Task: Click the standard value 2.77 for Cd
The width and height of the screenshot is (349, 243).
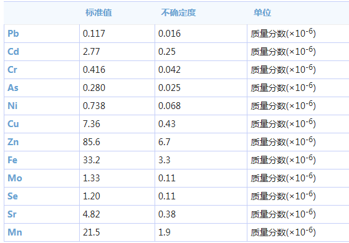Action: [x=91, y=52]
